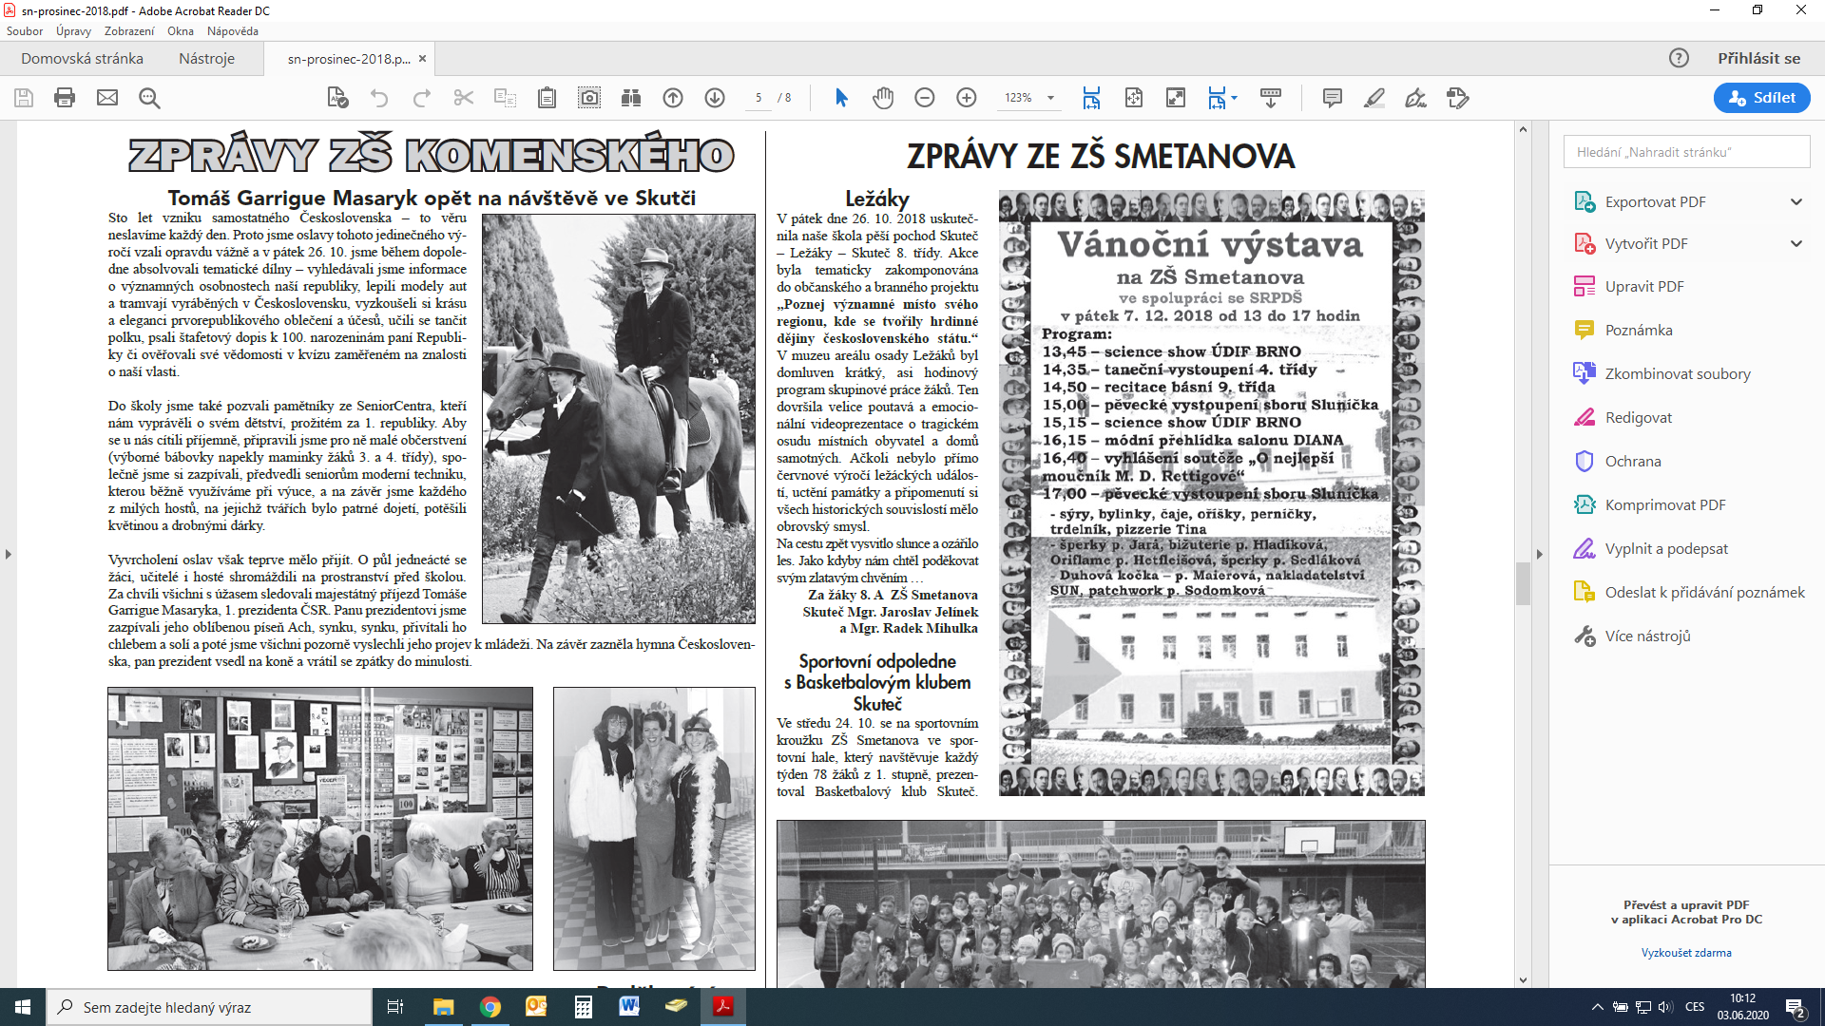Open the zoom level dropdown
This screenshot has width=1825, height=1026.
(1050, 98)
